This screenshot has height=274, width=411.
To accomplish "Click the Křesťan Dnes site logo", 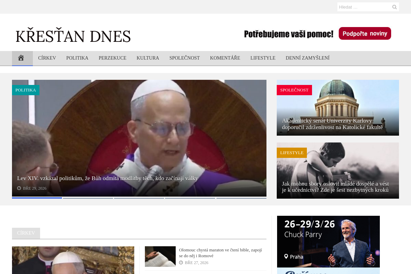I will pos(73,36).
